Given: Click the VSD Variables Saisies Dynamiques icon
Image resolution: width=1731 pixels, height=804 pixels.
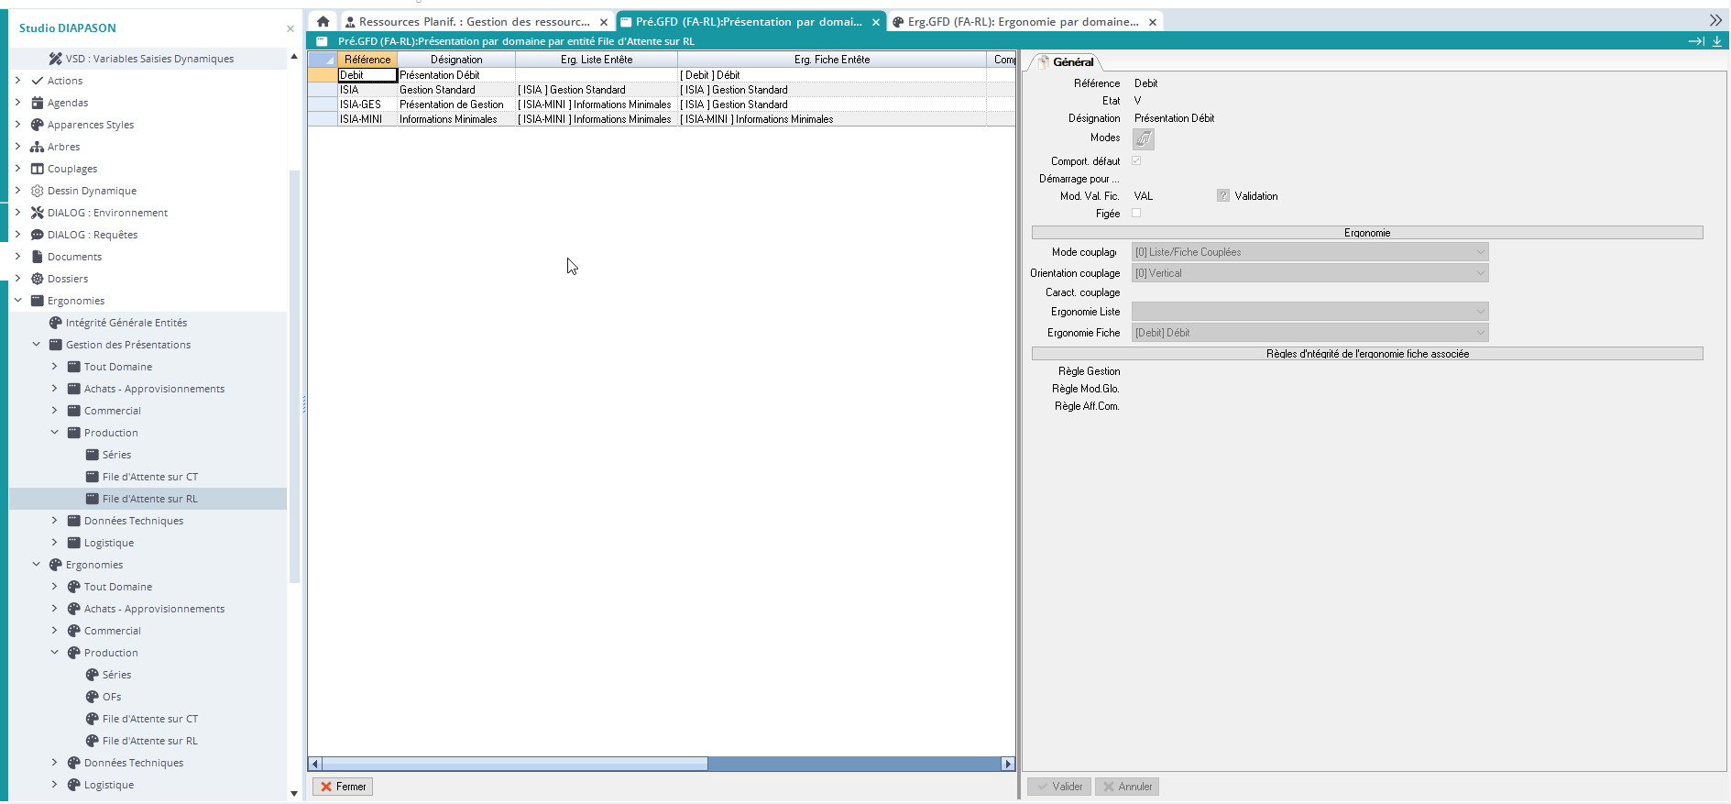Looking at the screenshot, I should [55, 59].
